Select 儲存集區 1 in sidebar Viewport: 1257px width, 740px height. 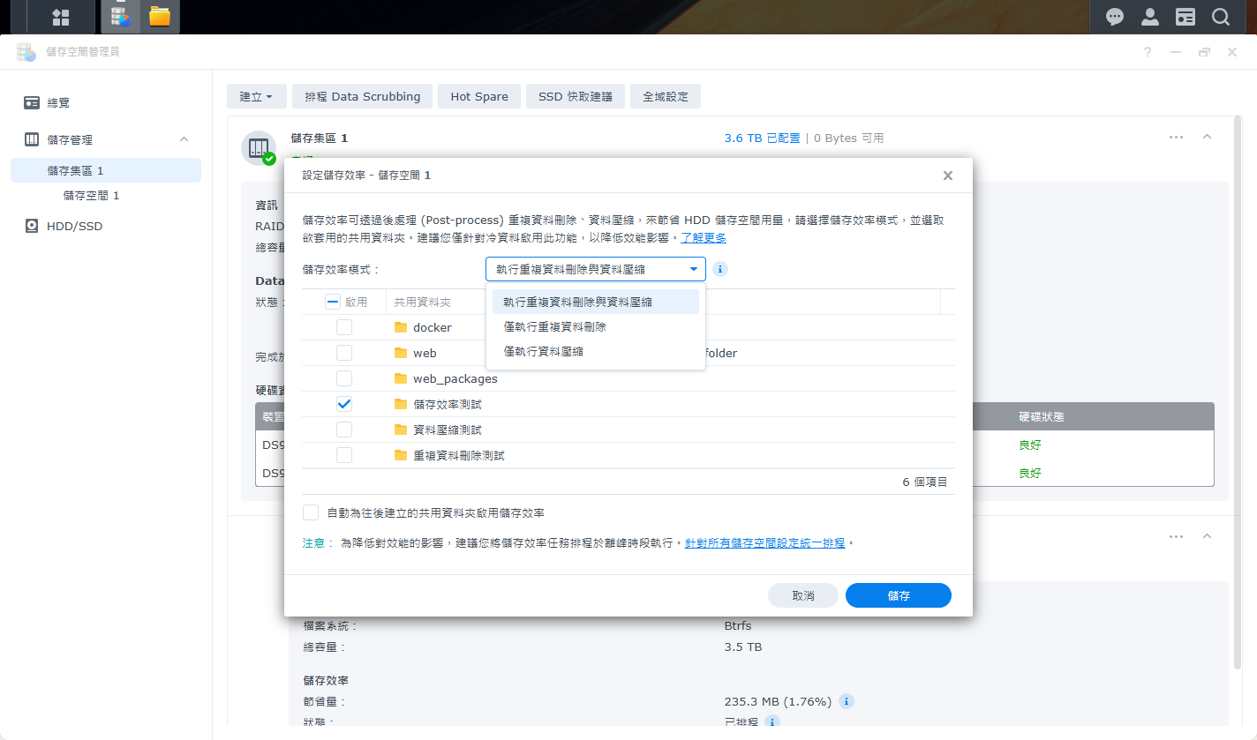[106, 170]
